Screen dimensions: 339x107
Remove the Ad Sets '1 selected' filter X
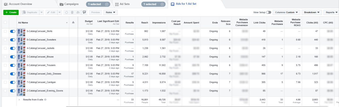tap(162, 4)
